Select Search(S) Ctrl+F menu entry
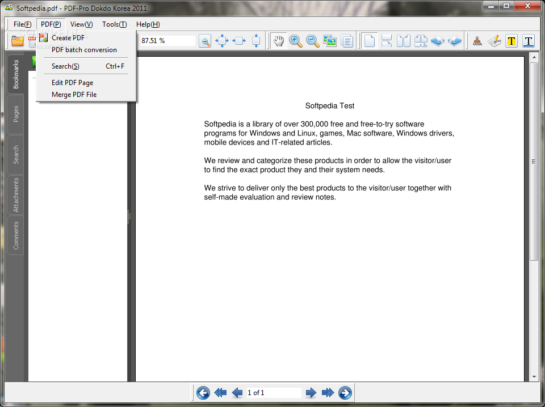The height and width of the screenshot is (407, 545). [86, 66]
